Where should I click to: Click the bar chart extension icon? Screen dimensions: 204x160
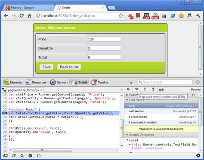(164, 16)
